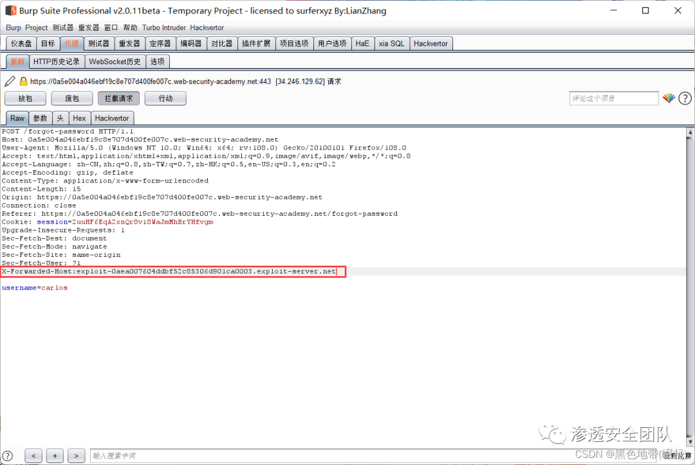This screenshot has height=465, width=695.
Task: Open the Turbo Intruder menu
Action: click(x=164, y=28)
